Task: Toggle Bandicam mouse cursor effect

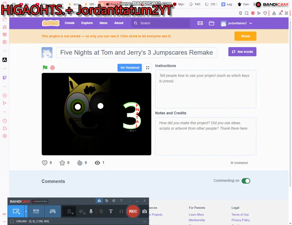Action: (x=101, y=211)
